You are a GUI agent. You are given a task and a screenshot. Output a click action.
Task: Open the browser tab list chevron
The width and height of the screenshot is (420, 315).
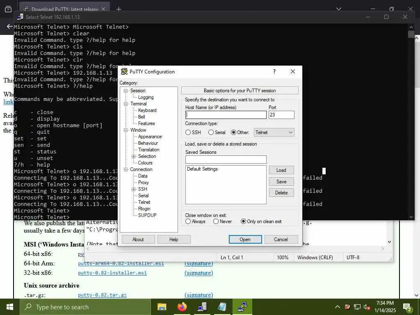click(x=338, y=9)
